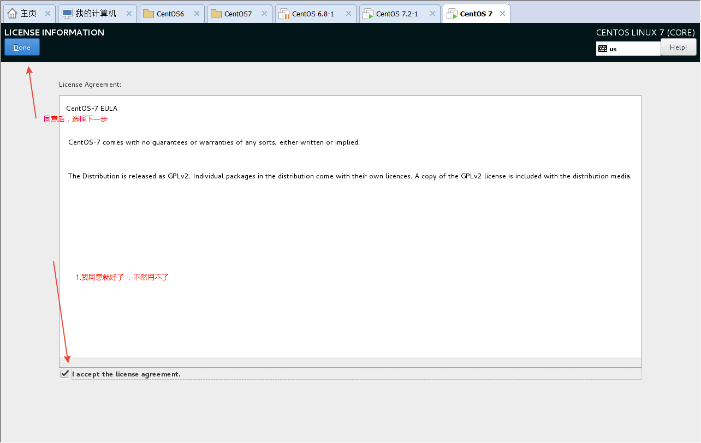Click the paused VM icon on CentOS 6.8-1 tab
This screenshot has height=443, width=701.
point(284,14)
